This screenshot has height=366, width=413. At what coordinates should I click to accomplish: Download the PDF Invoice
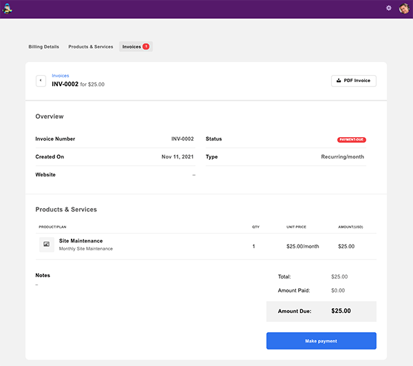point(354,81)
